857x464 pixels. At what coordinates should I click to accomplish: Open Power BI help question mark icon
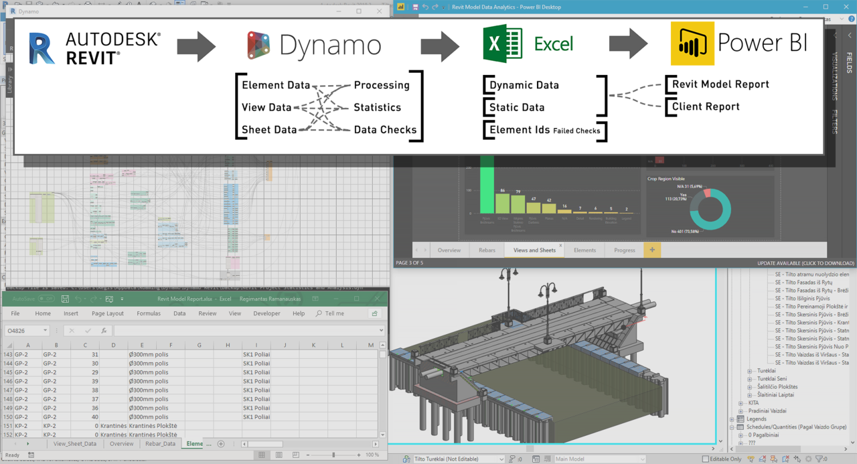pyautogui.click(x=850, y=20)
